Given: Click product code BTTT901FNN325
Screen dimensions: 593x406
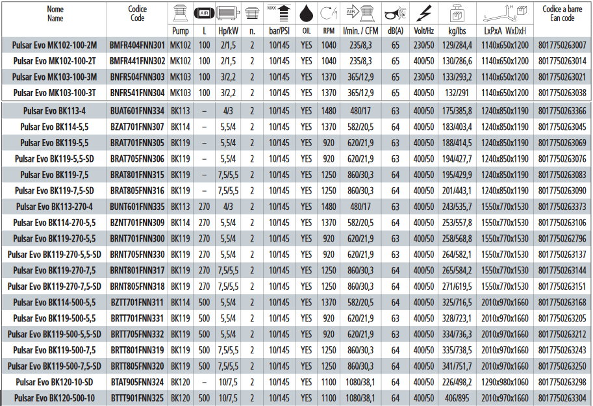Looking at the screenshot, I should coord(137,398).
